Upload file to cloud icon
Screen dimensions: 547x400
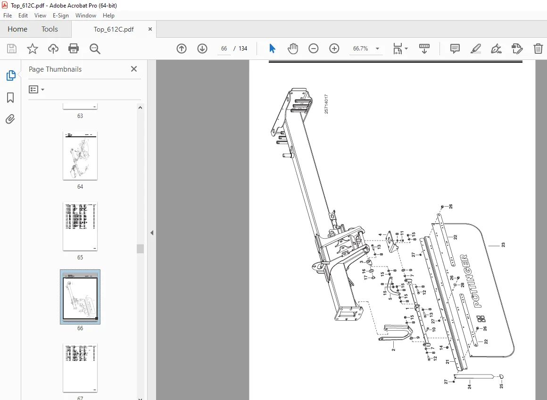pos(53,49)
